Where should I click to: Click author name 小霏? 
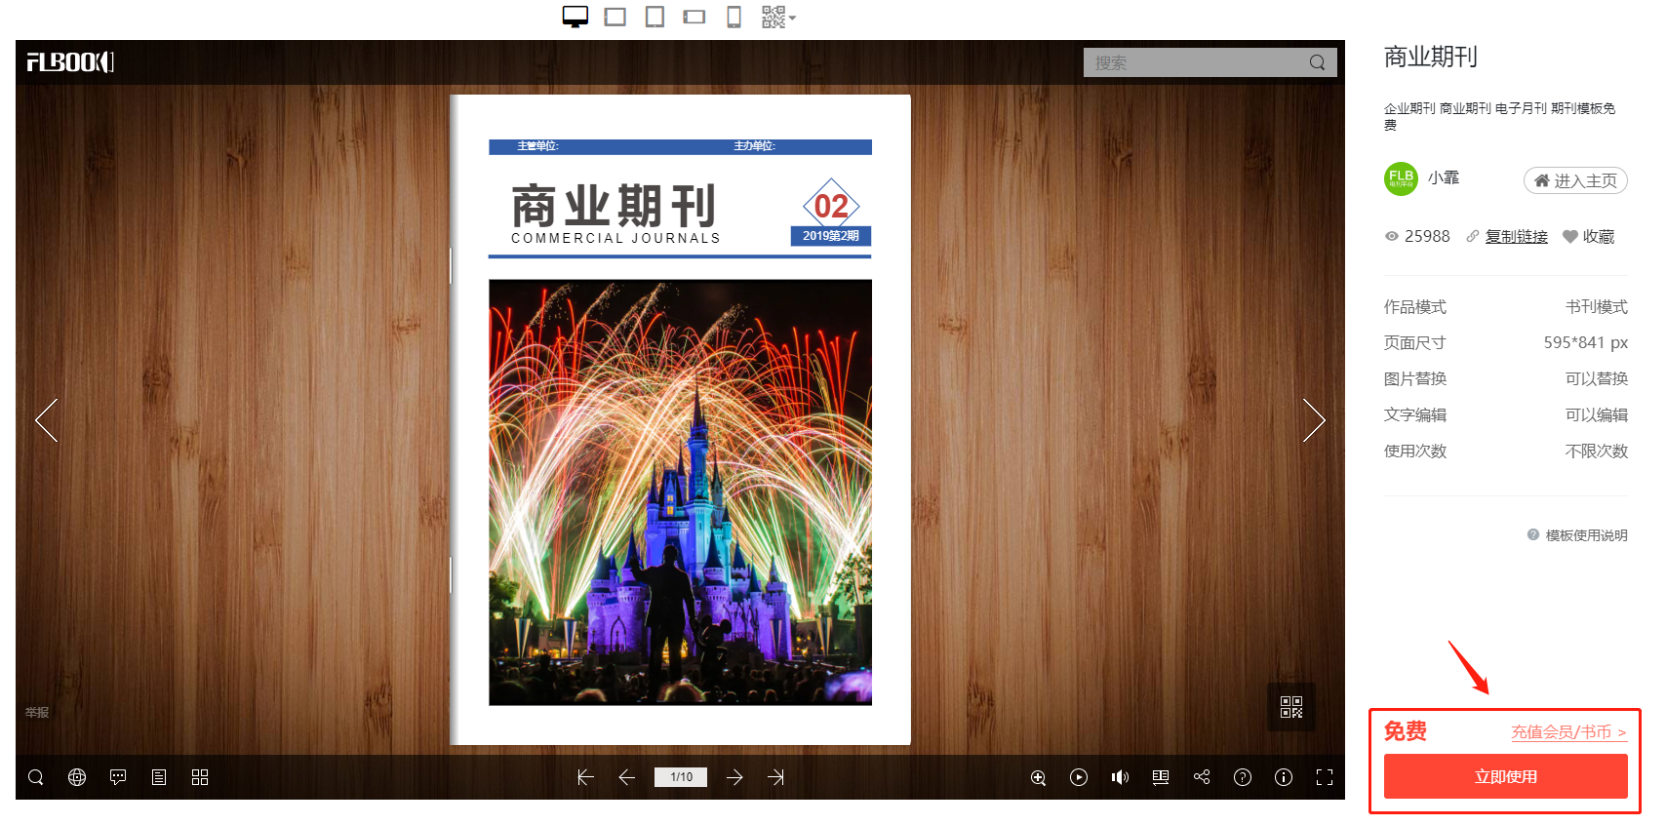tap(1444, 177)
